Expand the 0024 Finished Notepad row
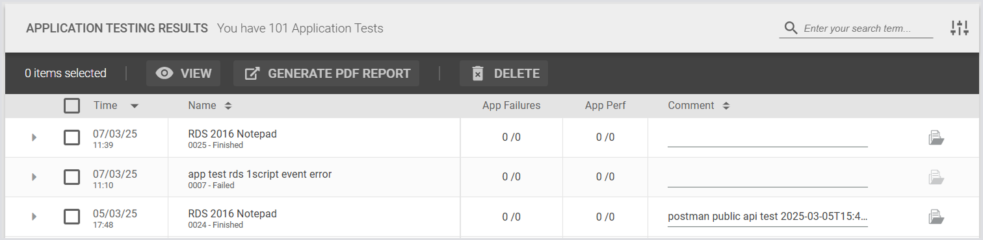983x240 pixels. coord(34,217)
